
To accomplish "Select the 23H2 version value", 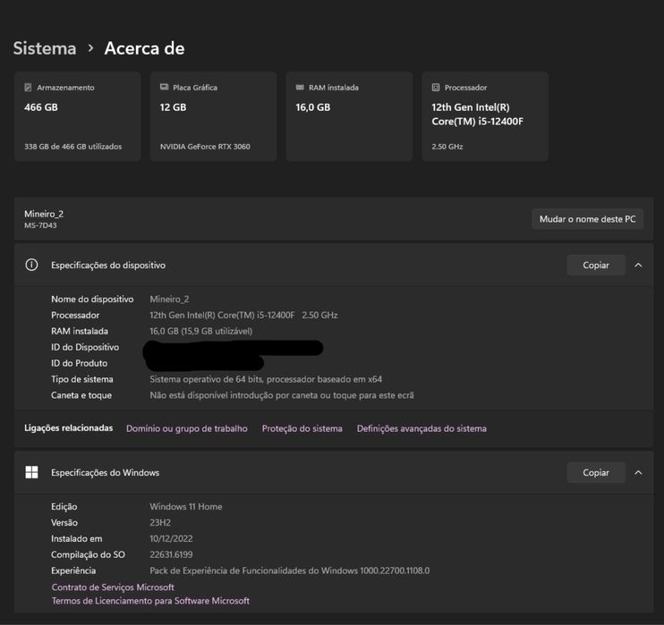I will [x=160, y=522].
